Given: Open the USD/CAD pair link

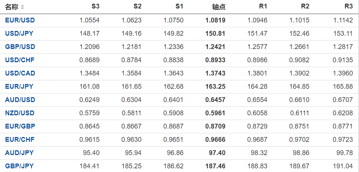Looking at the screenshot, I should pyautogui.click(x=20, y=73).
